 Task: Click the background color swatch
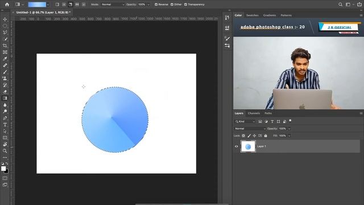[x=7, y=172]
